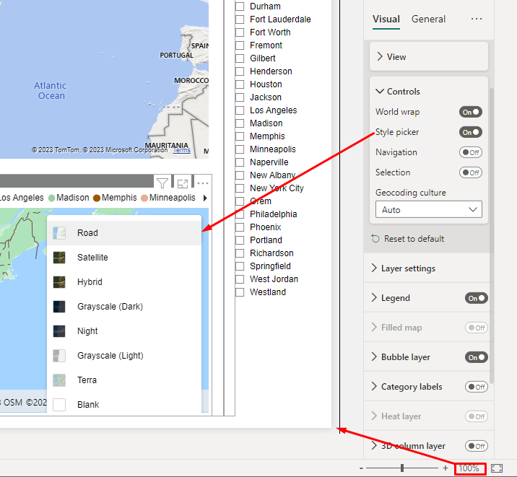Image resolution: width=517 pixels, height=477 pixels.
Task: Select Satellite map style
Action: [124, 258]
